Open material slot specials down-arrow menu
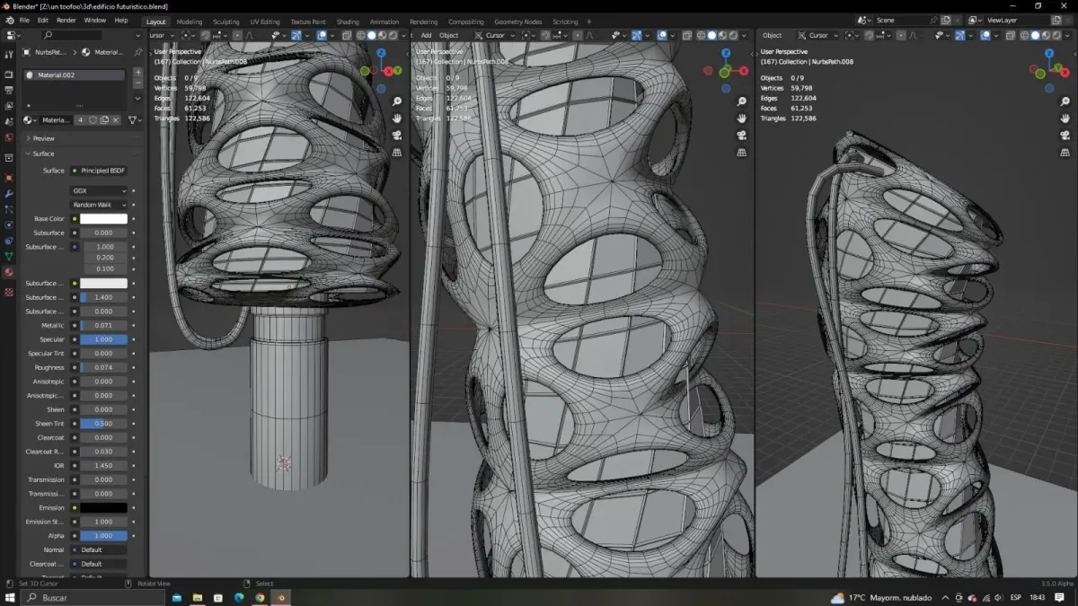The width and height of the screenshot is (1078, 606). click(x=137, y=98)
